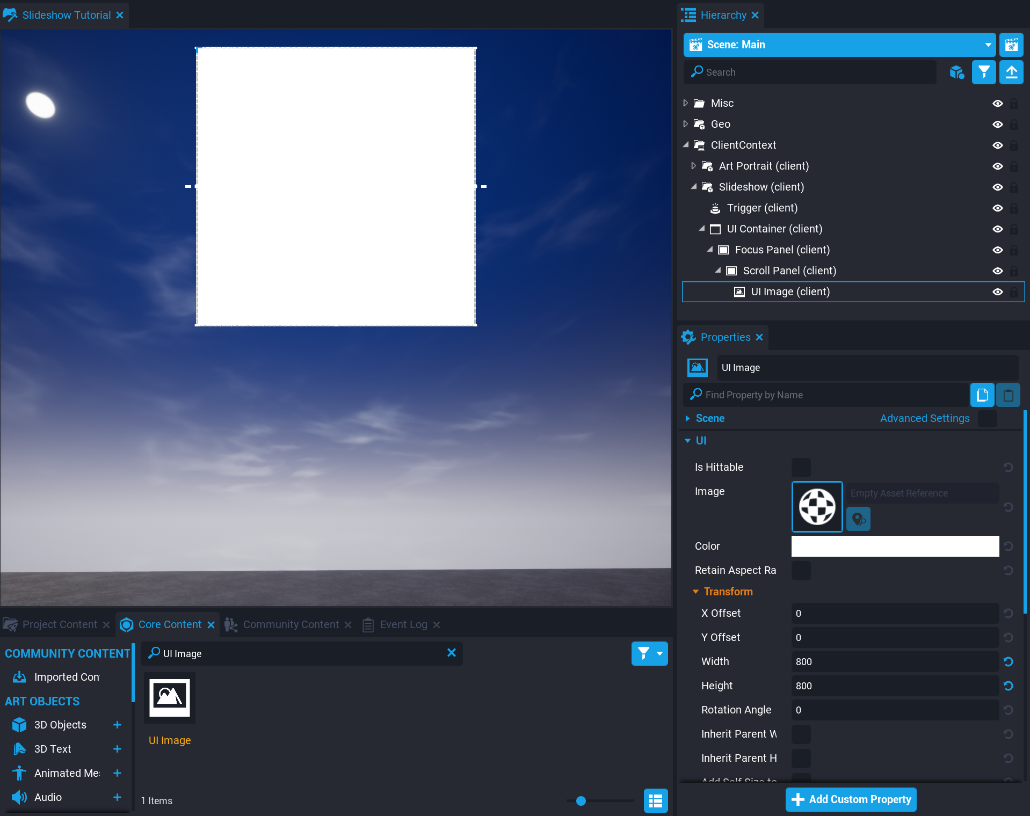This screenshot has height=816, width=1030.
Task: Expand the Misc folder in Hierarchy
Action: coord(685,103)
